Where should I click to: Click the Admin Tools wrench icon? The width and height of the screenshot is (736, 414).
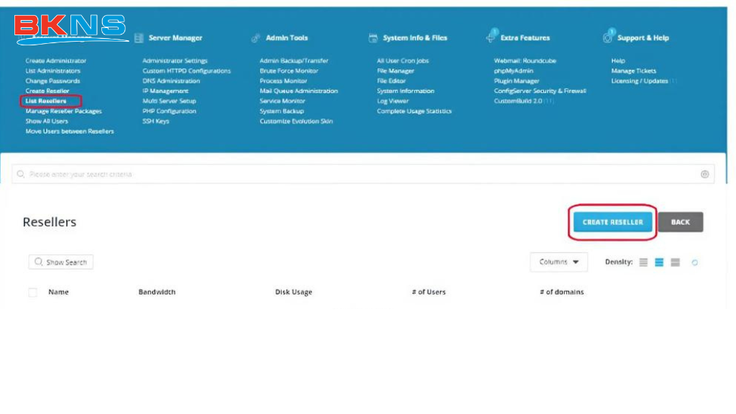click(x=256, y=37)
